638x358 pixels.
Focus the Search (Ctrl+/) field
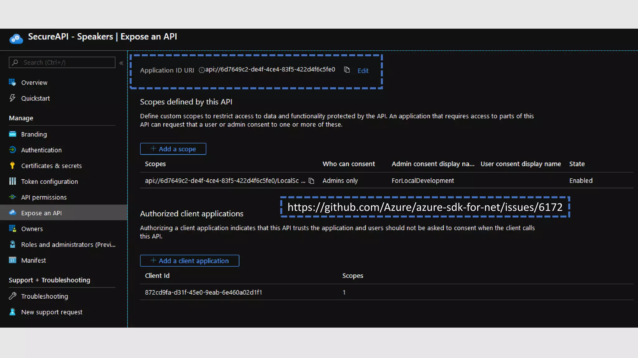pyautogui.click(x=62, y=62)
